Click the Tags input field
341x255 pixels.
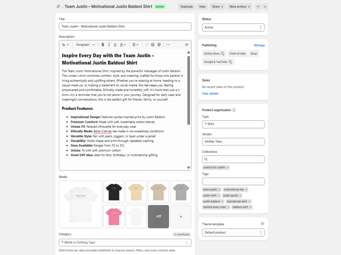pos(233,181)
